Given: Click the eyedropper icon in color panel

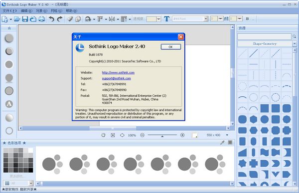Looking at the screenshot, I should tap(222, 143).
